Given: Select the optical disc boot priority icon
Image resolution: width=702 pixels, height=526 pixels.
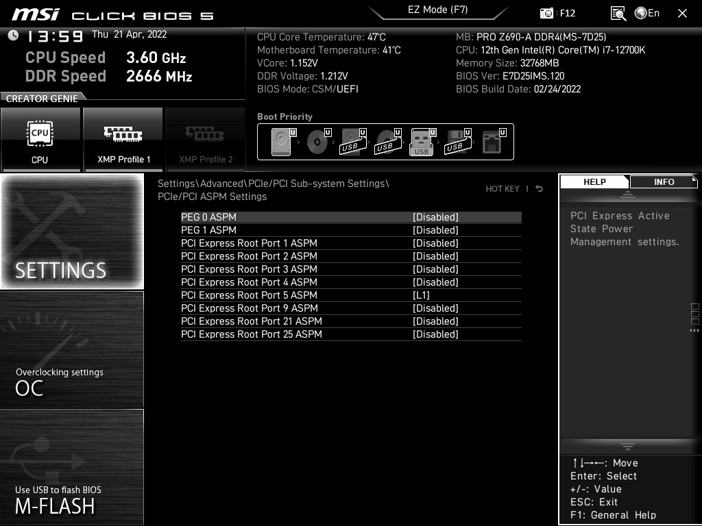Looking at the screenshot, I should point(319,142).
